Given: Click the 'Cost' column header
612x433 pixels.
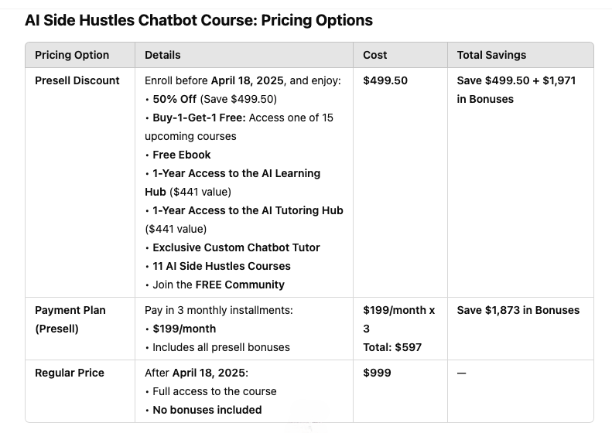Looking at the screenshot, I should (x=375, y=55).
